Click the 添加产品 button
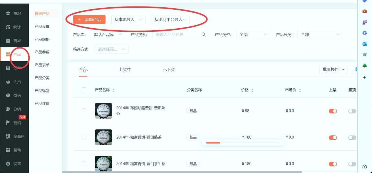 point(89,20)
